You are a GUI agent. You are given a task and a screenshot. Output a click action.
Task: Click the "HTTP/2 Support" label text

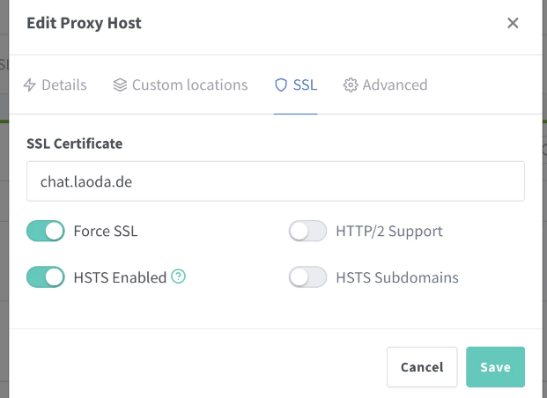pyautogui.click(x=389, y=232)
